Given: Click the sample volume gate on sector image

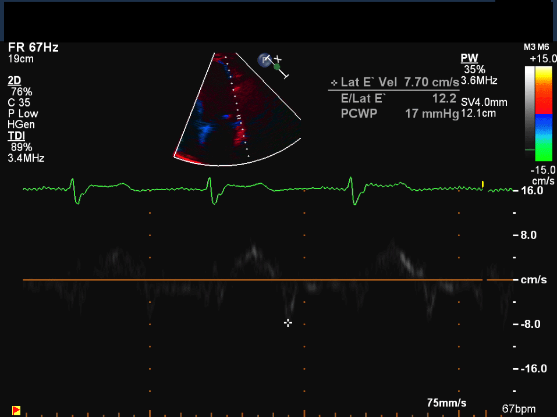Looking at the screenshot, I should [238, 116].
